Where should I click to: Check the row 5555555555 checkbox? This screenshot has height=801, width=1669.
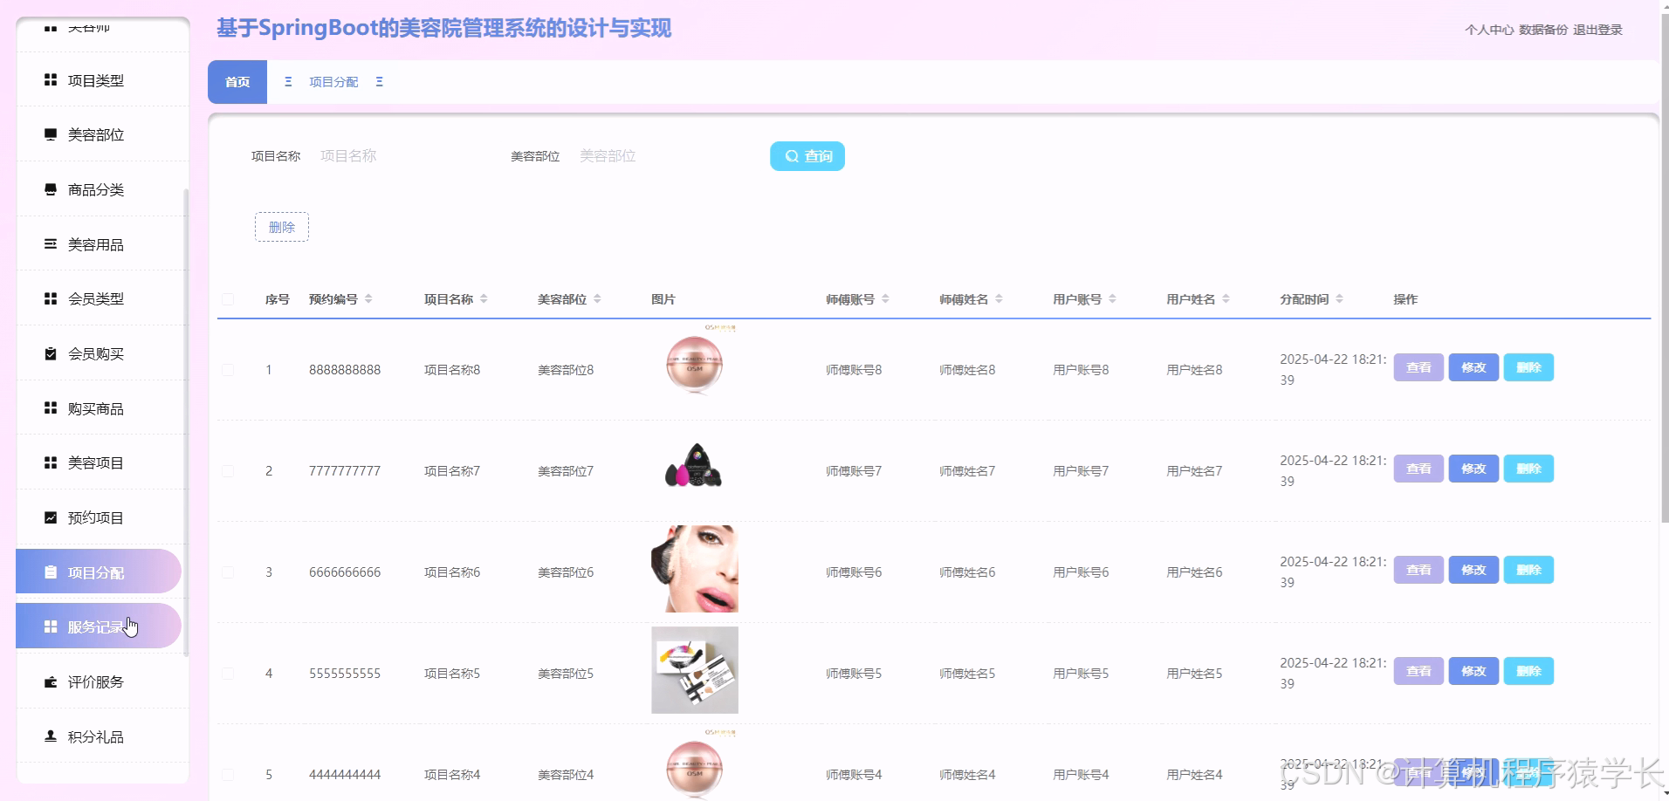(x=228, y=674)
